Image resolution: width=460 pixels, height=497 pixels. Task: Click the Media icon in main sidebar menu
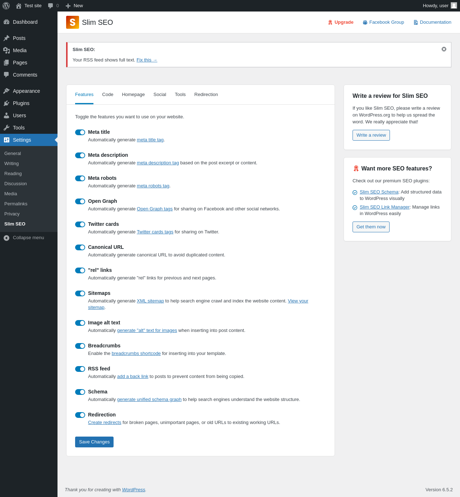pos(6,50)
